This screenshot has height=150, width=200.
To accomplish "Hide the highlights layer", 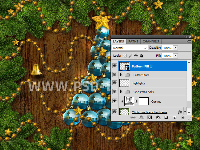I will point(114,83).
